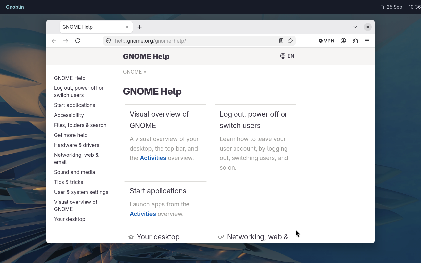Open sidebar link Get more help
The image size is (421, 263).
(71, 135)
